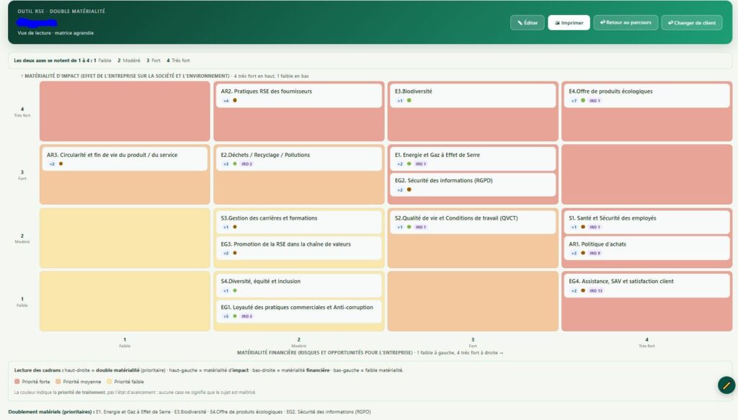Click the Priorité faible legend swatch
Image resolution: width=738 pixels, height=420 pixels.
110,381
